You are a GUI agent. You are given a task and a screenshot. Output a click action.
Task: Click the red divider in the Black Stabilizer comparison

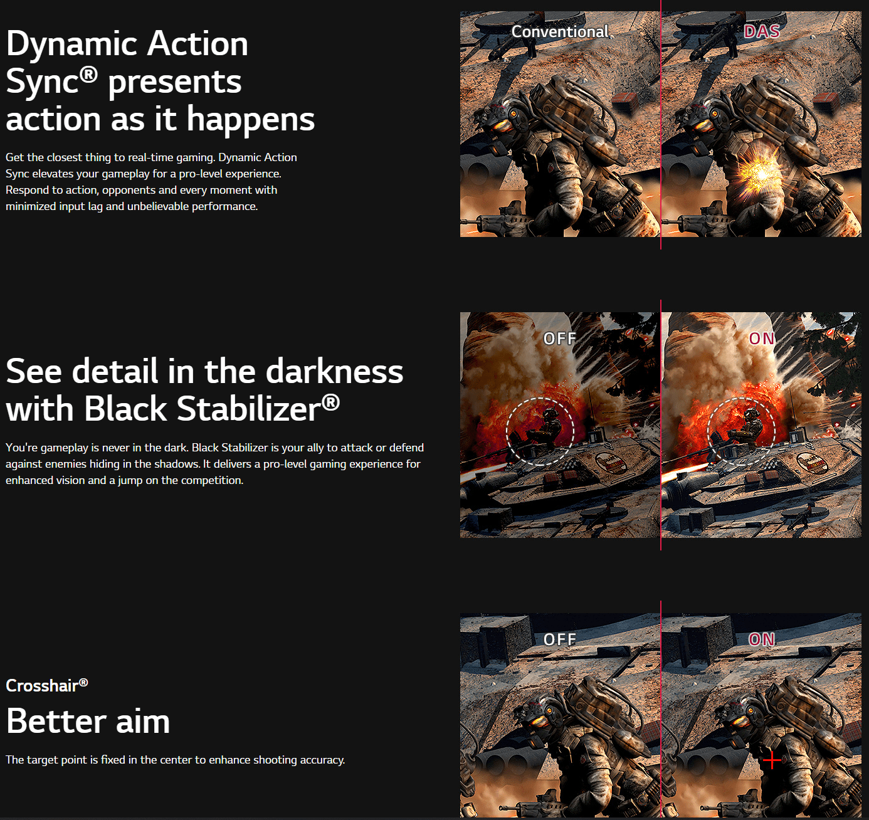(x=661, y=426)
